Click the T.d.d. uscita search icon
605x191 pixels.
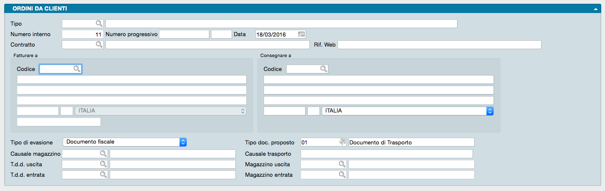(103, 164)
